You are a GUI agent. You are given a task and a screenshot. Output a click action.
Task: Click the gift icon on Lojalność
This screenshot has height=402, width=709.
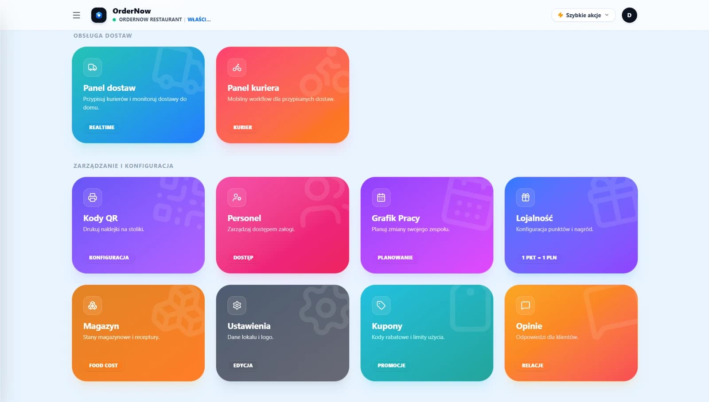click(526, 197)
